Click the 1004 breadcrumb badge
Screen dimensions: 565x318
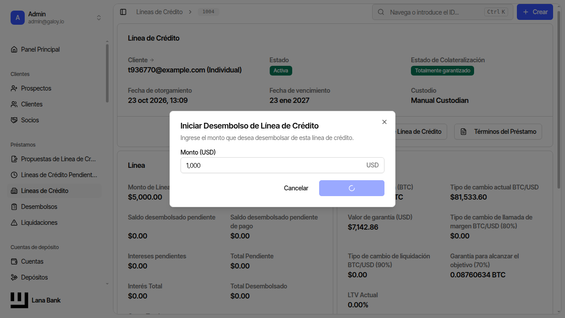[x=208, y=12]
